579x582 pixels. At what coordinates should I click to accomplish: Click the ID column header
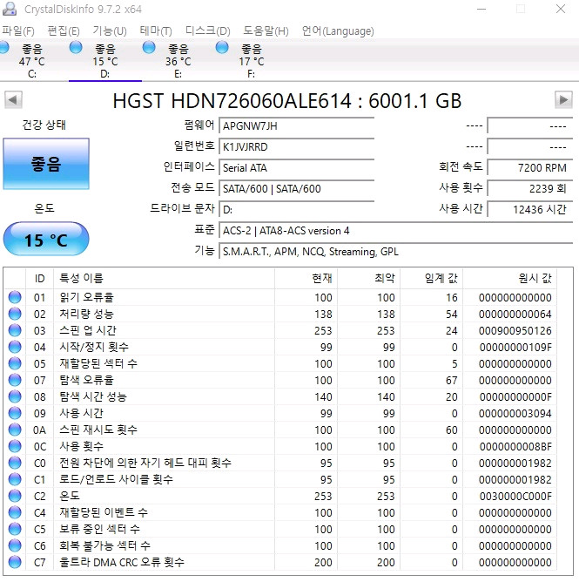click(40, 279)
